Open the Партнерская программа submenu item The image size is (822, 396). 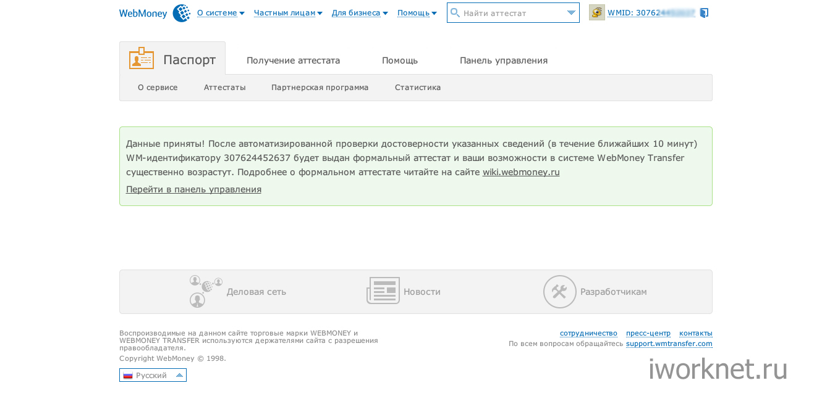click(320, 88)
